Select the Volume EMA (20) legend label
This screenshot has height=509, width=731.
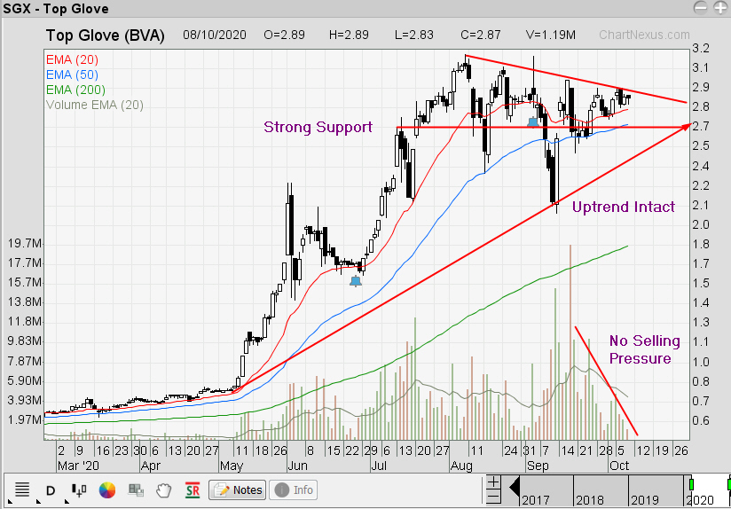tap(95, 105)
